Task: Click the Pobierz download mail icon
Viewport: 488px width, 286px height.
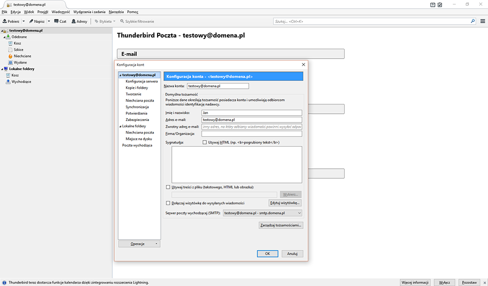Action: tap(5, 21)
